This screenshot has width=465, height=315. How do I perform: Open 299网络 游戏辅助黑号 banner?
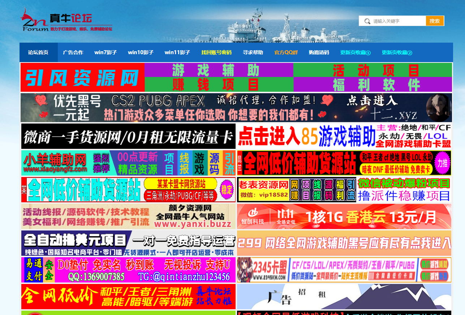[344, 243]
